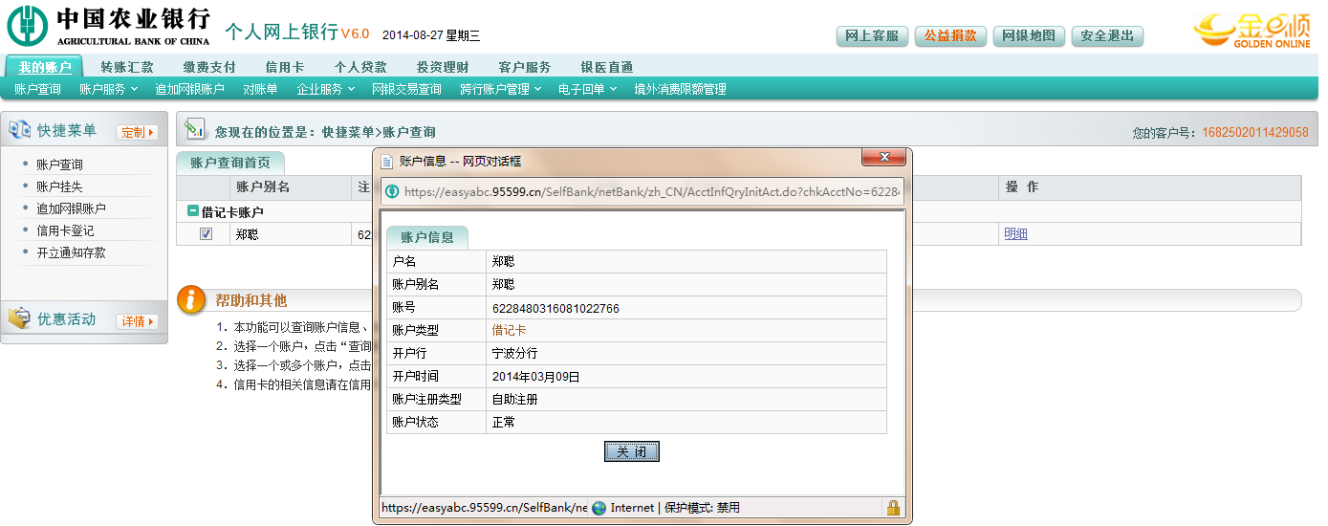Screen dimensions: 1328x526
Task: Expand the 账户服务 dropdown menu
Action: (x=108, y=89)
